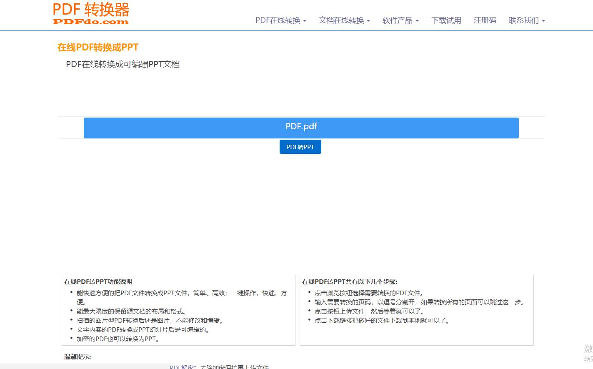Click the PDF 转换器 logo

(90, 9)
